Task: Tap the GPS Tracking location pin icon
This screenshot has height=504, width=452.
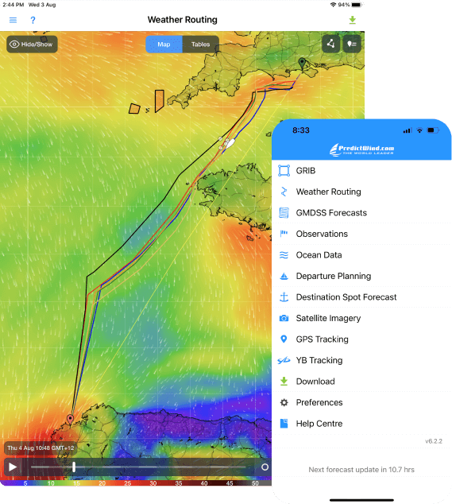Action: point(284,339)
